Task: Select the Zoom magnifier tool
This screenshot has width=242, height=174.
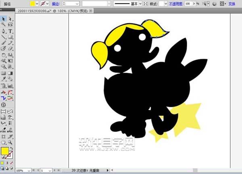Action: (x=10, y=143)
